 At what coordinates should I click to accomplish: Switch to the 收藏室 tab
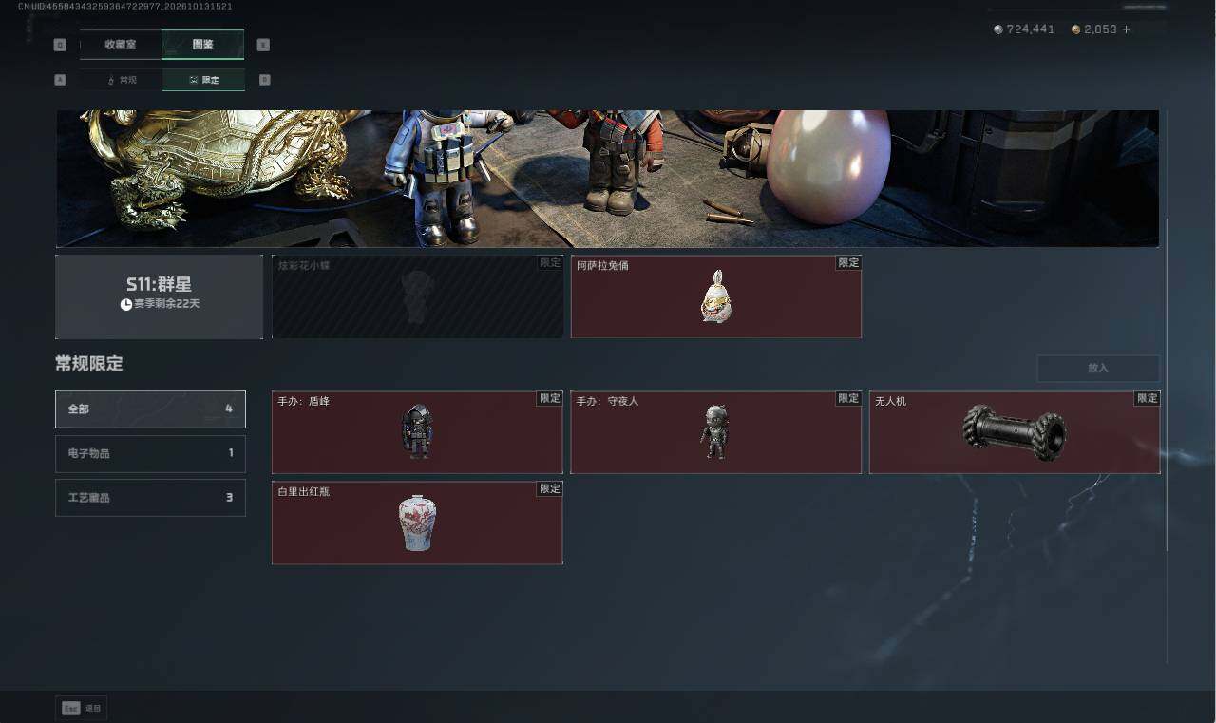coord(121,45)
